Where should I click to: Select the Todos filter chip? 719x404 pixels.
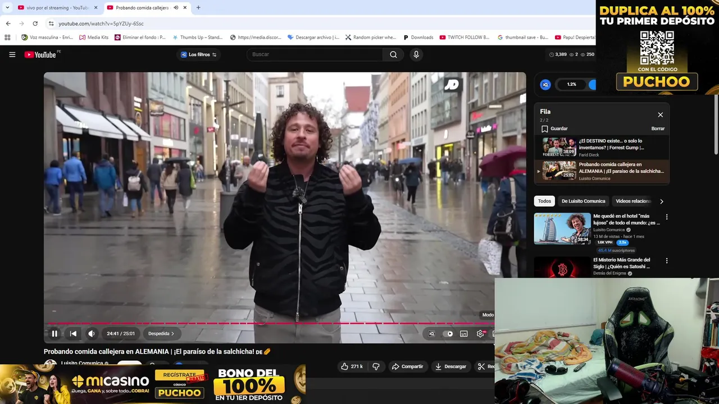[x=544, y=201]
